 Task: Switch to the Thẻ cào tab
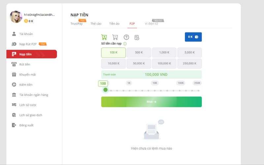pyautogui.click(x=96, y=23)
